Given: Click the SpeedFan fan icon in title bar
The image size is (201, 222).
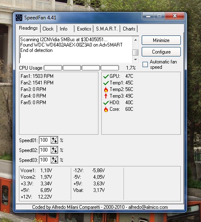Looking at the screenshot, I should pyautogui.click(x=19, y=18).
